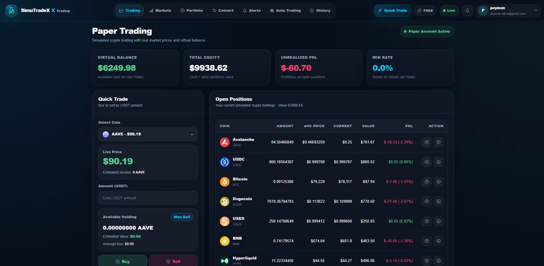The width and height of the screenshot is (544, 266).
Task: Focus the Enter USDT amount field
Action: pos(148,198)
